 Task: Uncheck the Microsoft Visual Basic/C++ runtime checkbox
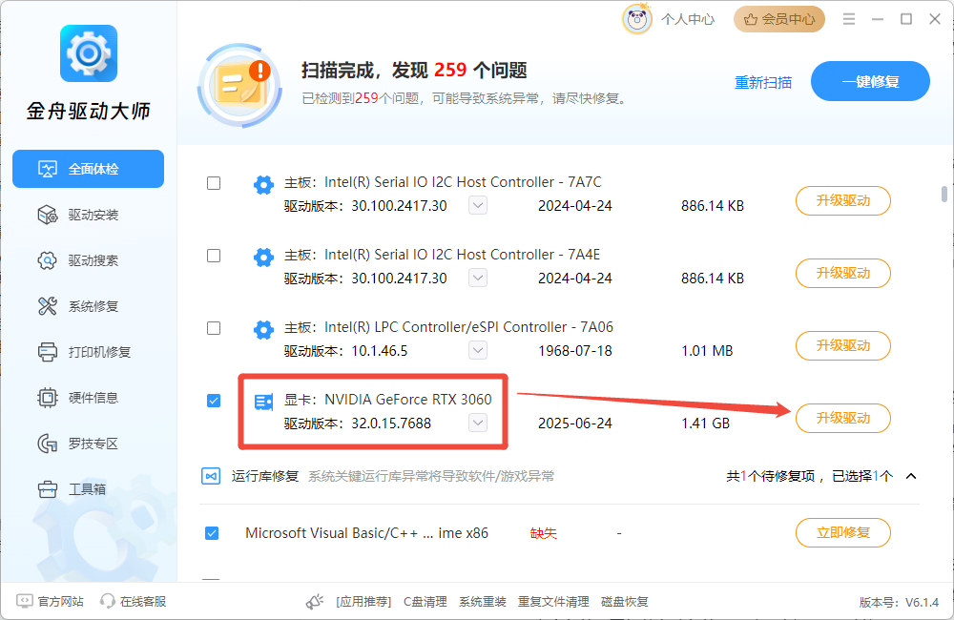tap(212, 533)
